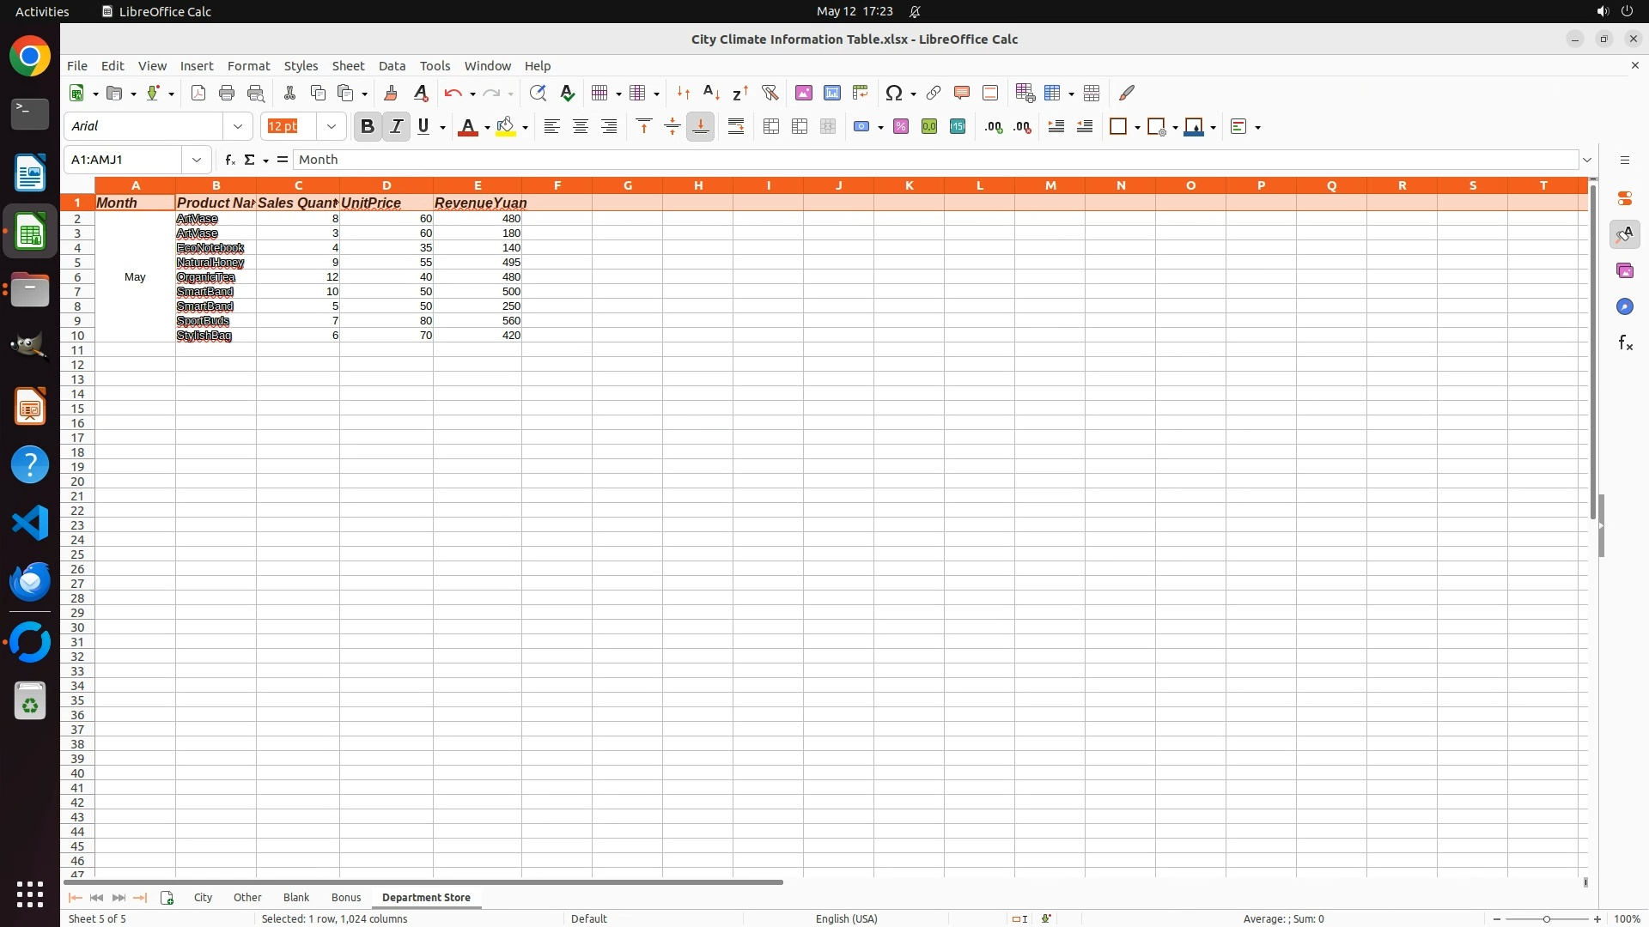This screenshot has width=1649, height=927.
Task: Switch to the Bonus sheet tab
Action: coord(346,897)
